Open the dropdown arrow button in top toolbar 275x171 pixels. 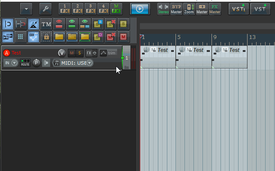26,9
